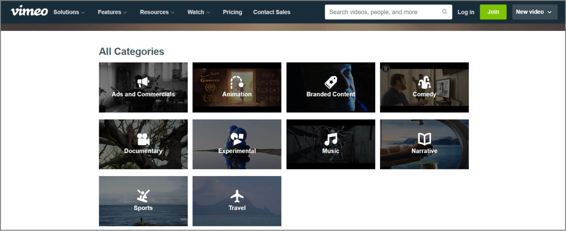Click the open book icon on Narrative

click(x=424, y=139)
